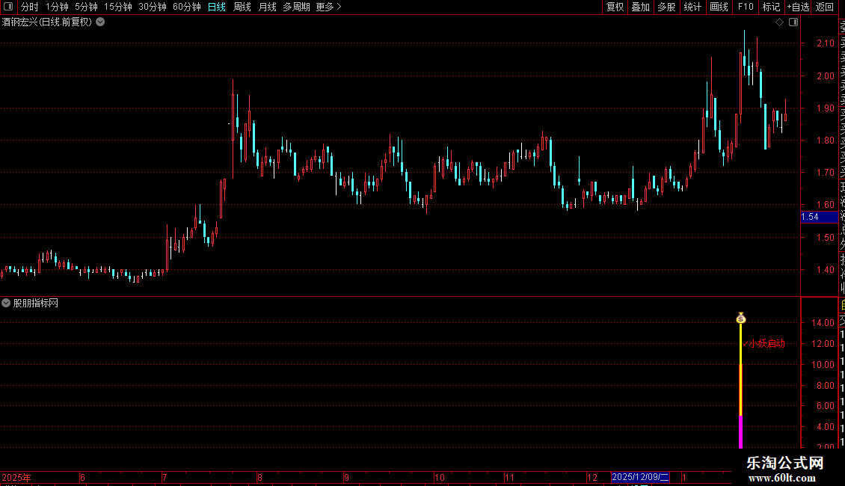Open the 复权 adjustment menu
The height and width of the screenshot is (486, 845).
click(615, 7)
